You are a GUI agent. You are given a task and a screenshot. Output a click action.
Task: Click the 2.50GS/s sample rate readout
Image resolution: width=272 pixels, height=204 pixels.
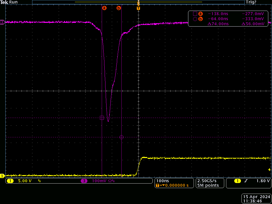point(207,181)
